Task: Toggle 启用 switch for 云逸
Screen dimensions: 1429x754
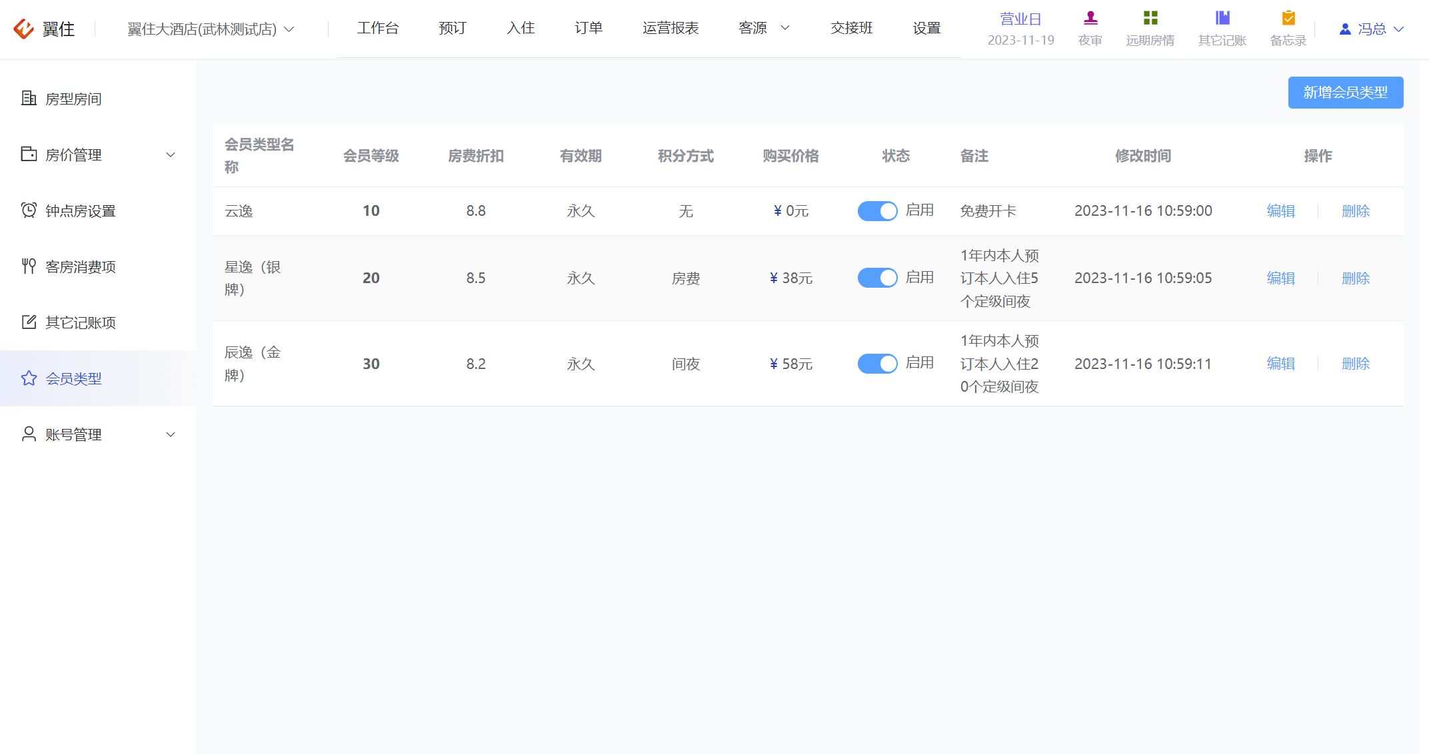Action: [877, 211]
